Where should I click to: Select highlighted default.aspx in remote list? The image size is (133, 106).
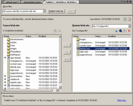pyautogui.click(x=103, y=49)
